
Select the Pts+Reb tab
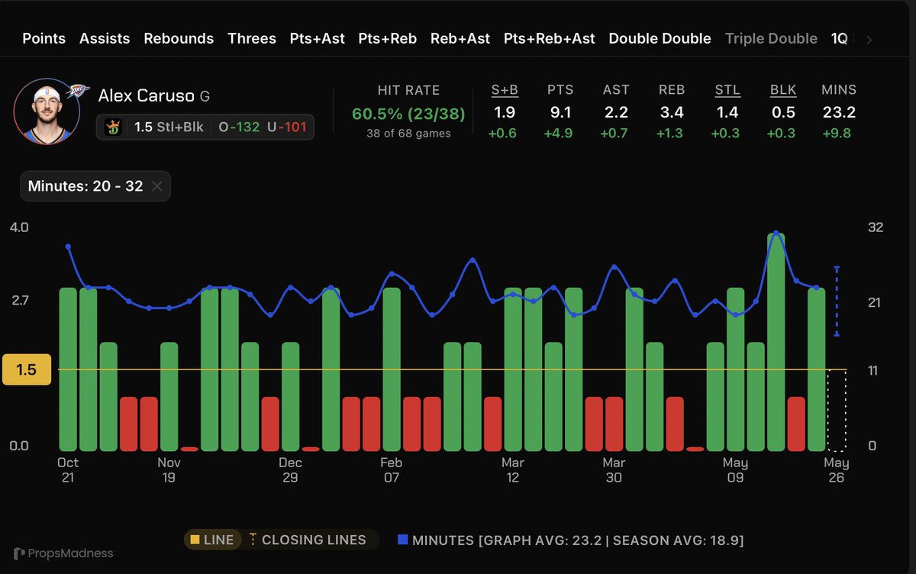[388, 38]
